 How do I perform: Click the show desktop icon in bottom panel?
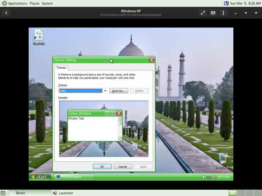[x=3, y=193]
